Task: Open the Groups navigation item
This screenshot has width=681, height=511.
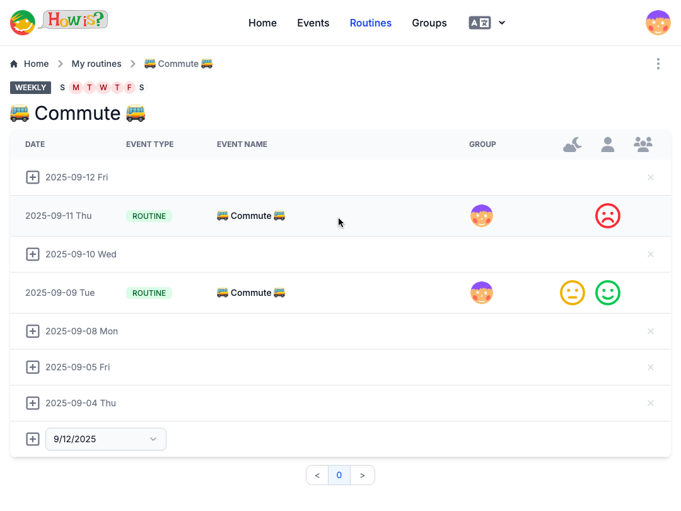Action: (x=429, y=23)
